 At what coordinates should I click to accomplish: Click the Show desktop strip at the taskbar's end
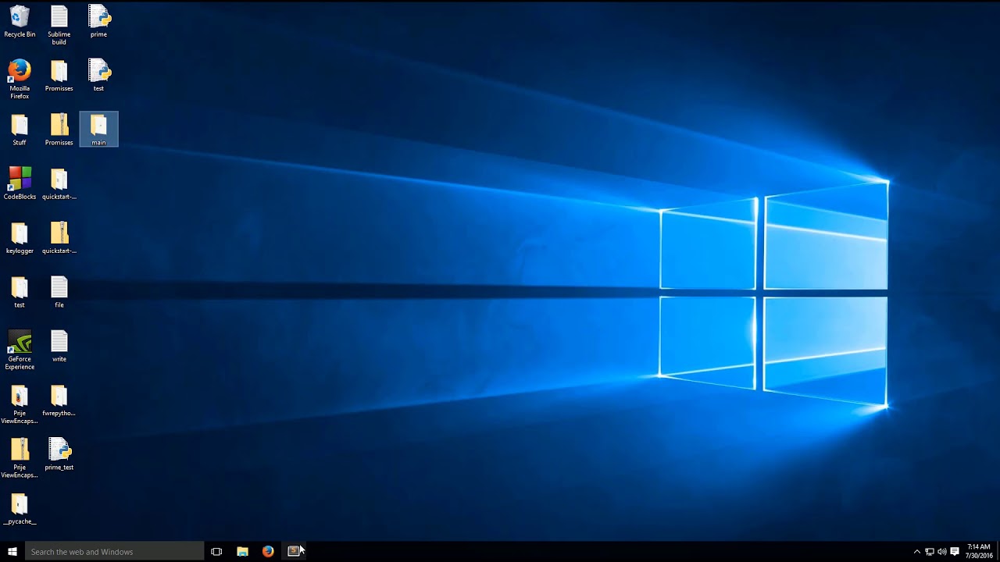[998, 551]
